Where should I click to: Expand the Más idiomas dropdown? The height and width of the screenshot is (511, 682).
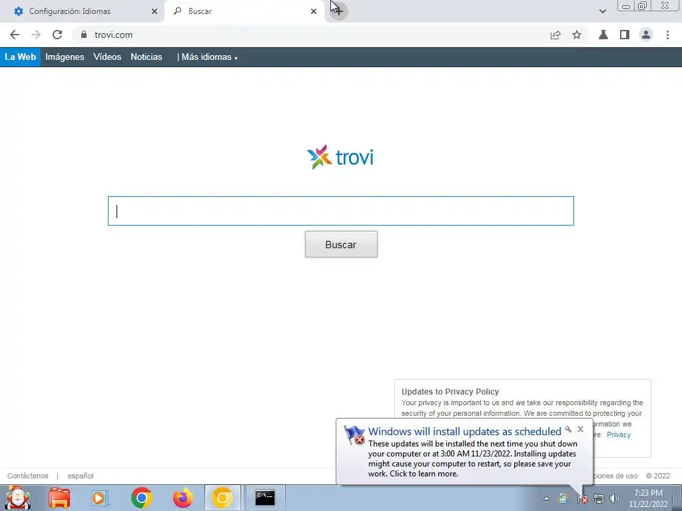point(210,57)
